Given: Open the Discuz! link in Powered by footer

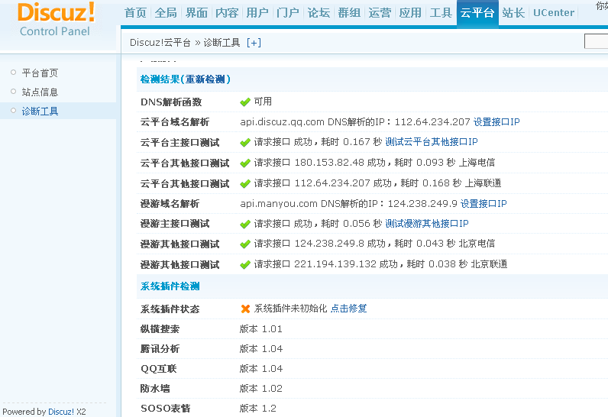Looking at the screenshot, I should 61,412.
